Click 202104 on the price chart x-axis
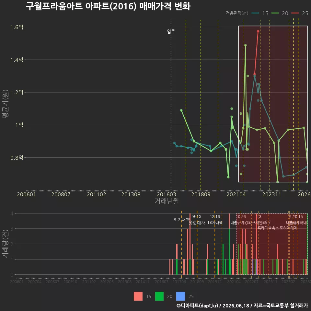This screenshot has height=311, width=311. point(236,194)
